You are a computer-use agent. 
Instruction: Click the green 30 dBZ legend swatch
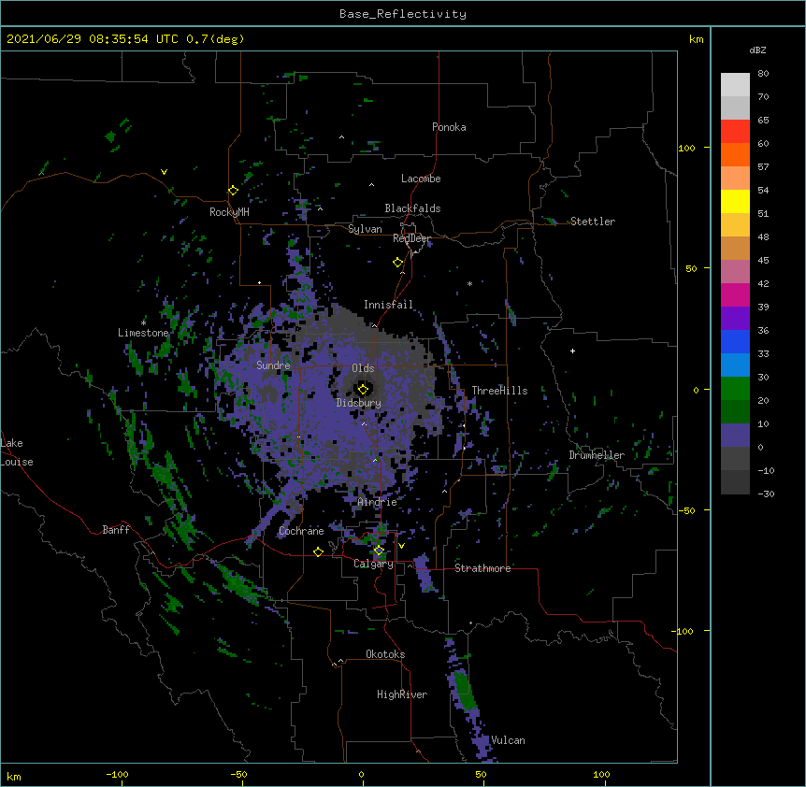click(x=735, y=389)
